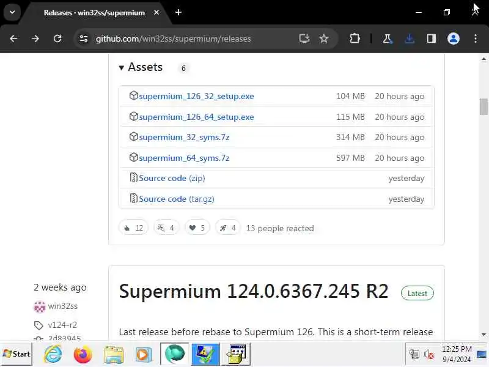
Task: Go forward using the browser forward arrow
Action: point(35,39)
